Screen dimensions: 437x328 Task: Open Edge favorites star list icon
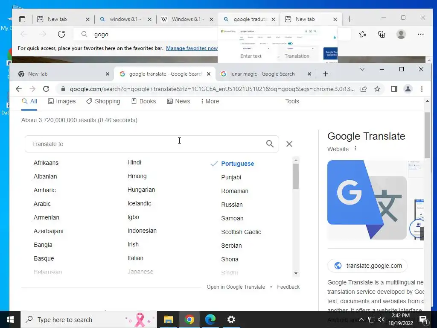pos(363,34)
